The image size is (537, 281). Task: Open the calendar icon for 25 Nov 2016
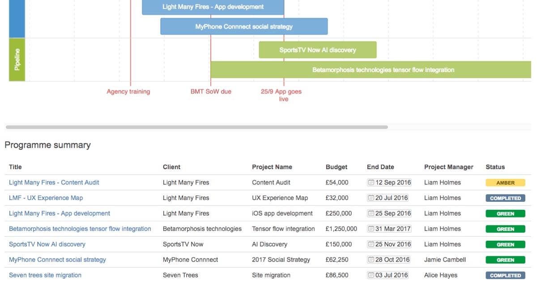[x=370, y=244]
